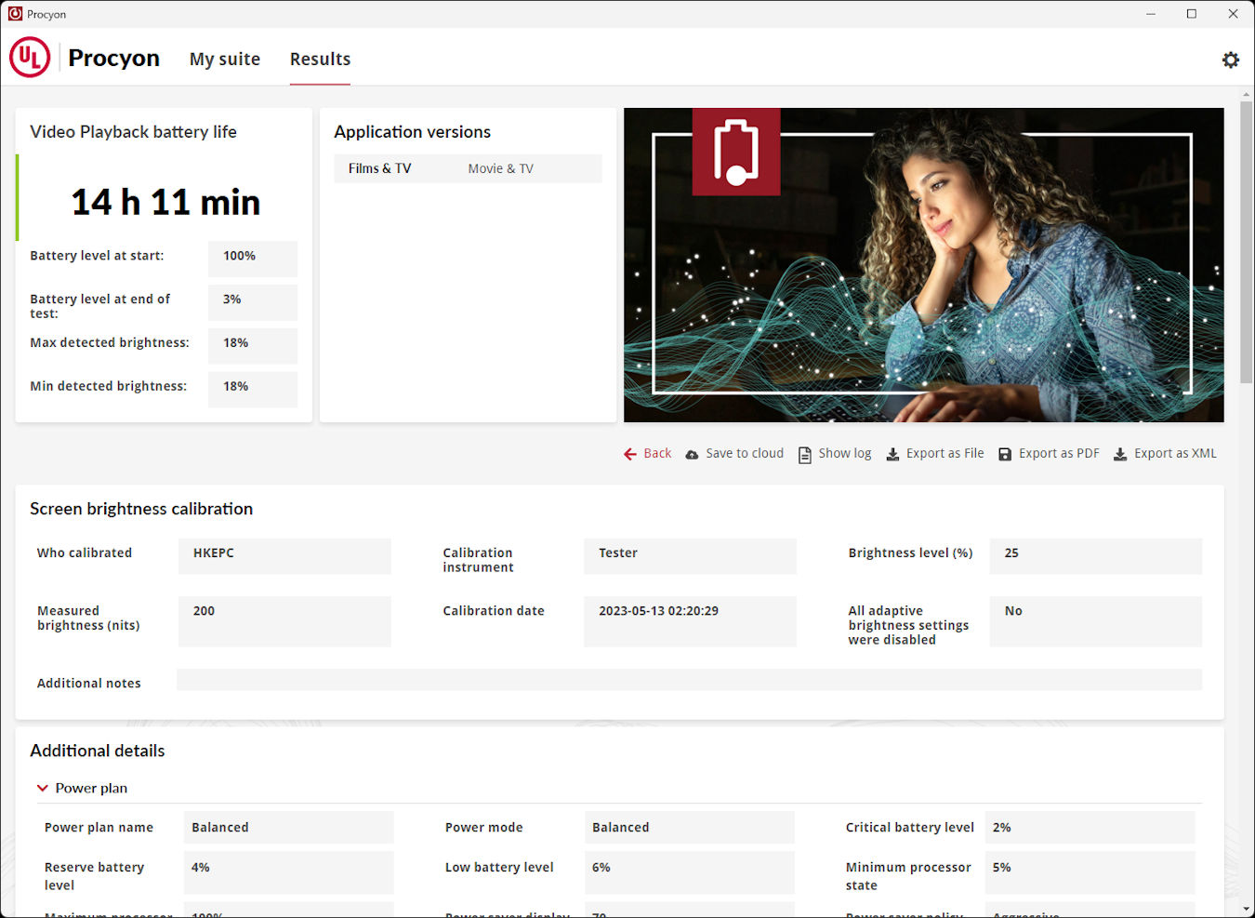The width and height of the screenshot is (1255, 918).
Task: Click the Save to cloud icon
Action: tap(692, 455)
